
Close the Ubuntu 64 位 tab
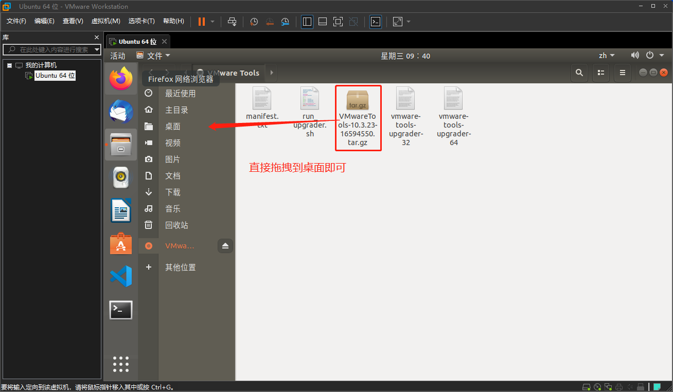click(x=164, y=42)
